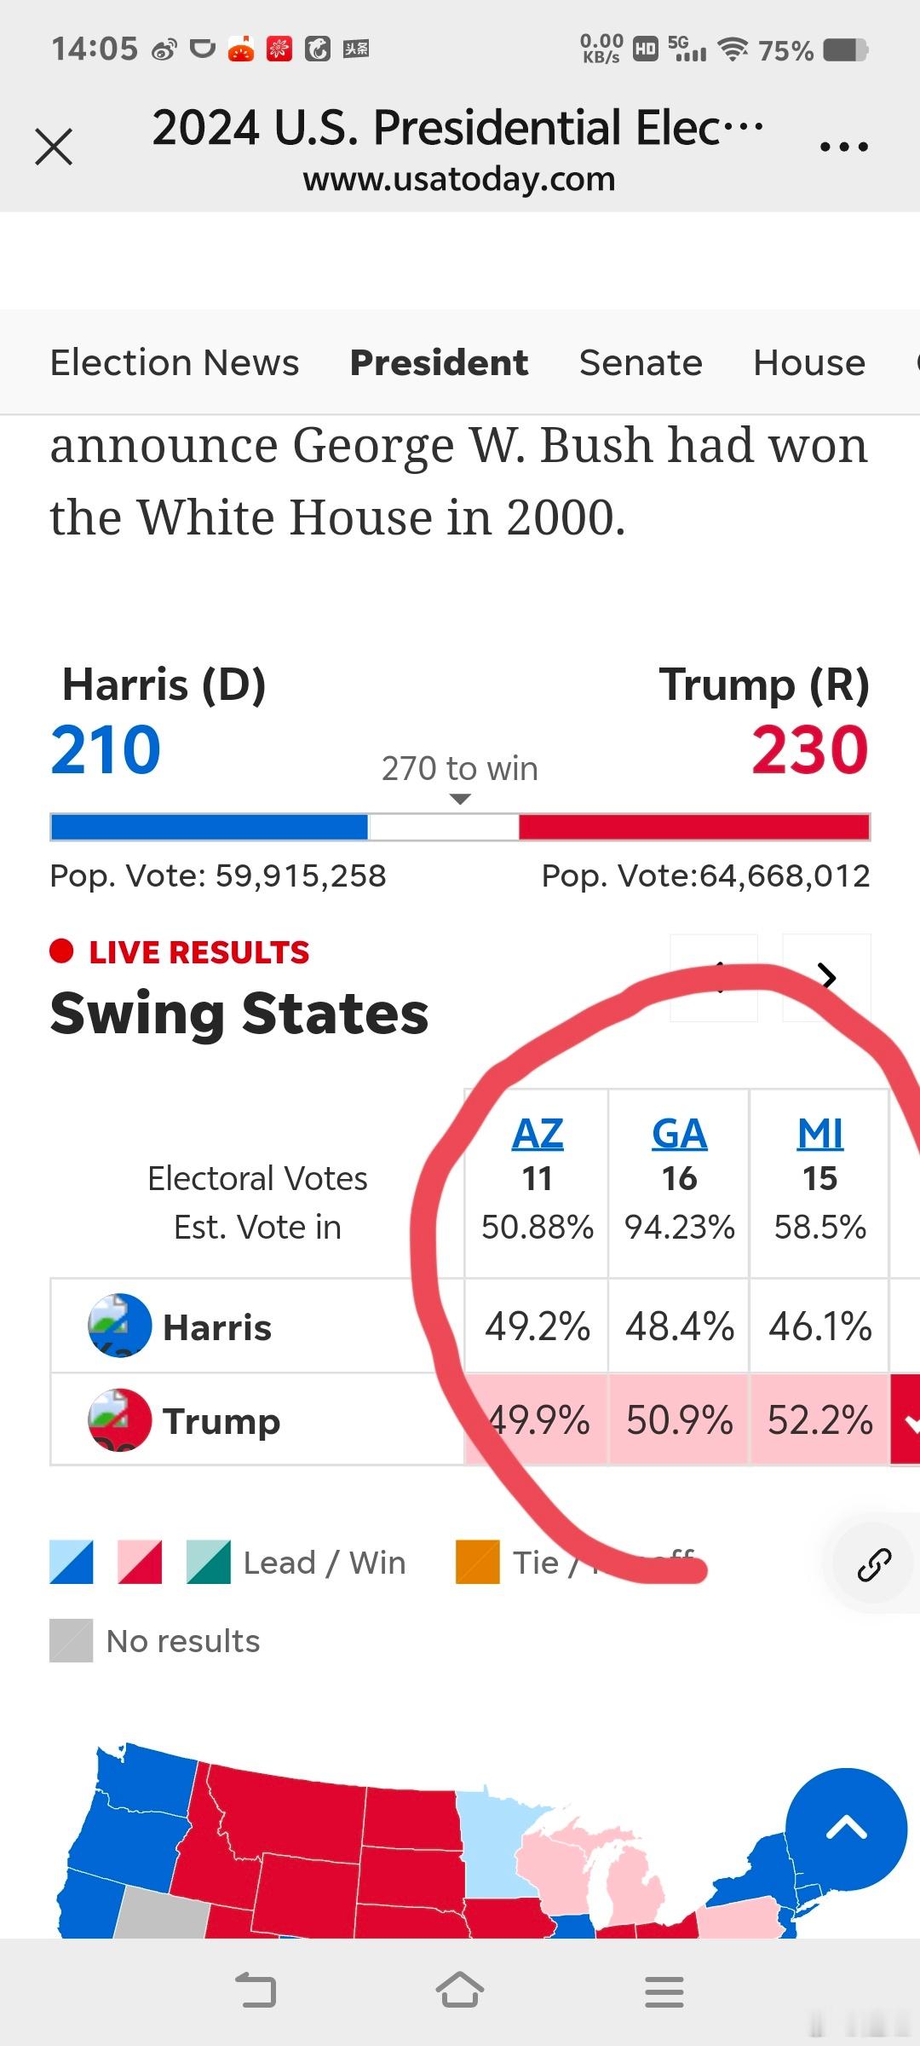Show next swing states with right chevron
The height and width of the screenshot is (2046, 920).
pyautogui.click(x=826, y=977)
